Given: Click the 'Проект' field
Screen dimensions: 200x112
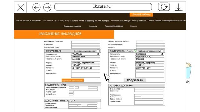Looking at the screenshot, I should pos(150,47).
